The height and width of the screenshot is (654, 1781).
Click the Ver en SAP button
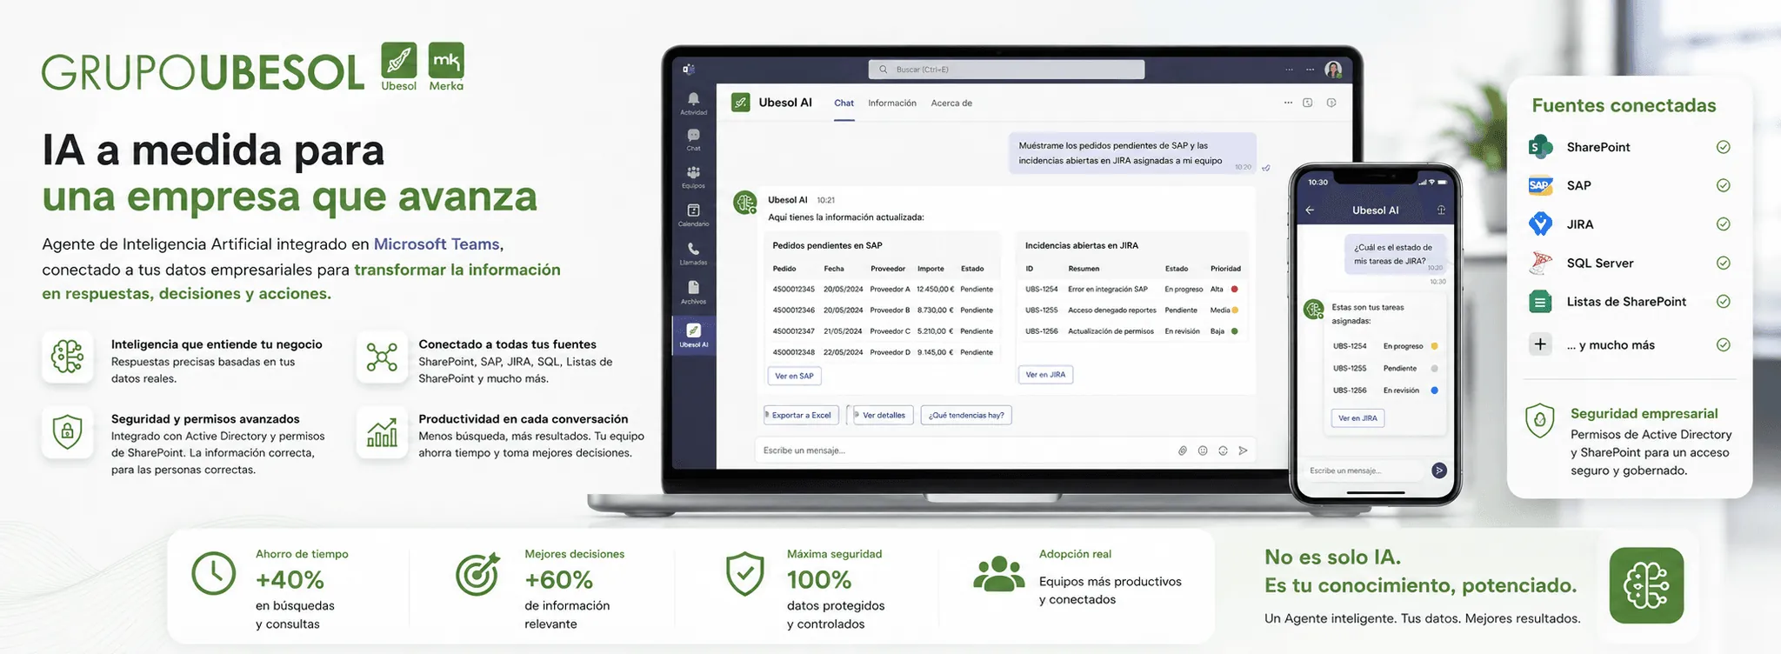pos(794,376)
